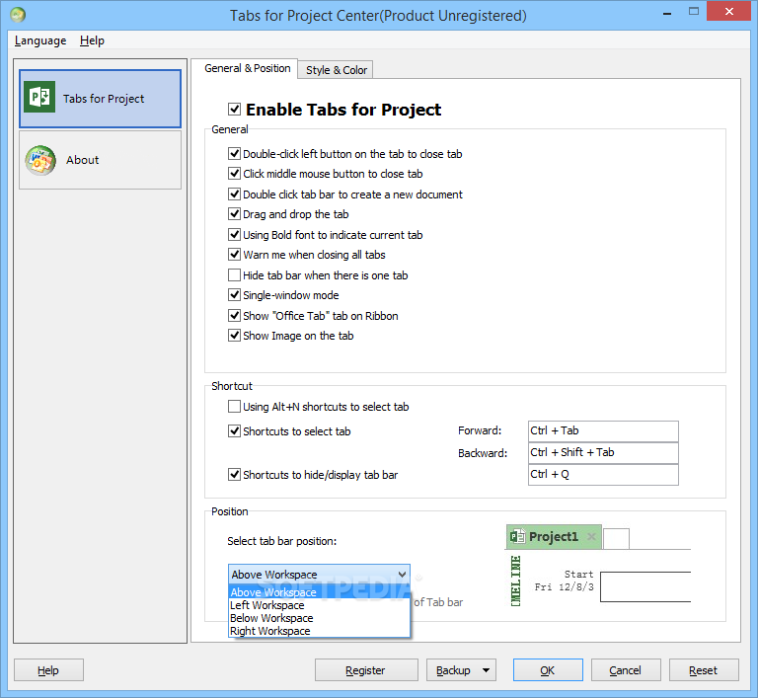
Task: Toggle Shortcuts to hide/display tab bar
Action: (x=235, y=475)
